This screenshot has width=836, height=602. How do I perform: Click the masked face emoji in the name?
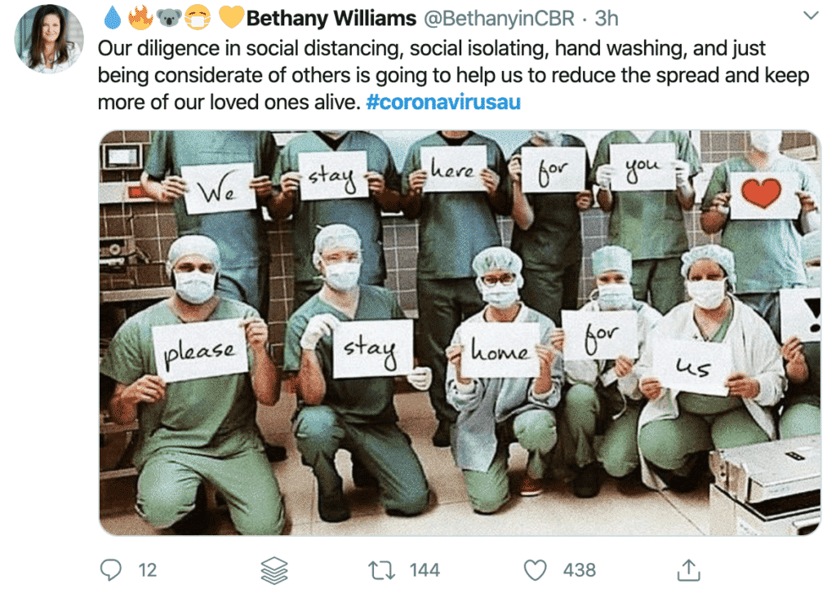point(197,17)
